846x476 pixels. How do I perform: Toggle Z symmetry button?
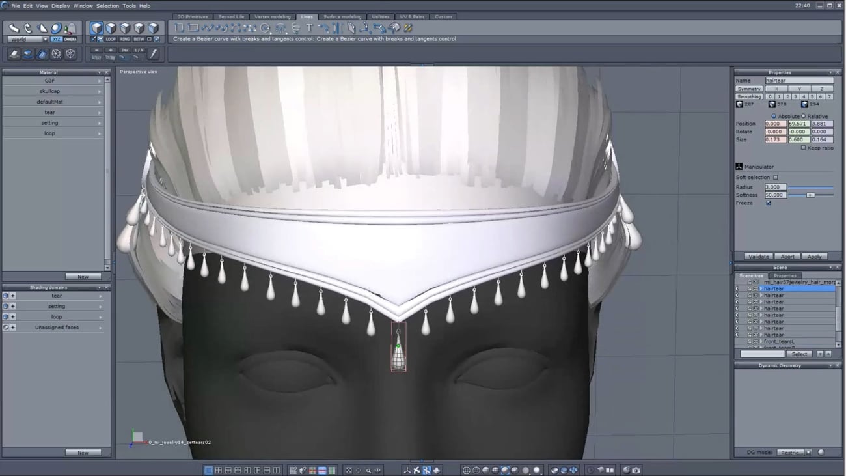pyautogui.click(x=821, y=89)
